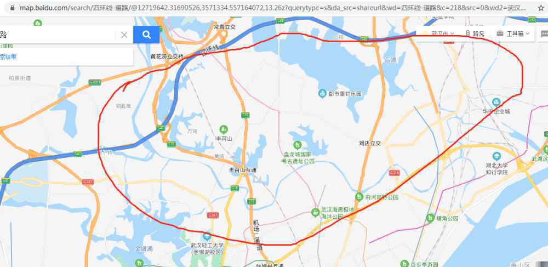Screen dimensions: 548x267
Task: Open 武汉海昌极地海洋公园 marker
Action: [315, 212]
